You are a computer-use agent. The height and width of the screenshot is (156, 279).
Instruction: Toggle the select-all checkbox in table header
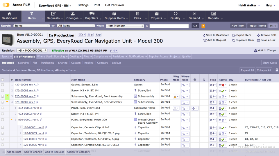[x=3, y=80]
